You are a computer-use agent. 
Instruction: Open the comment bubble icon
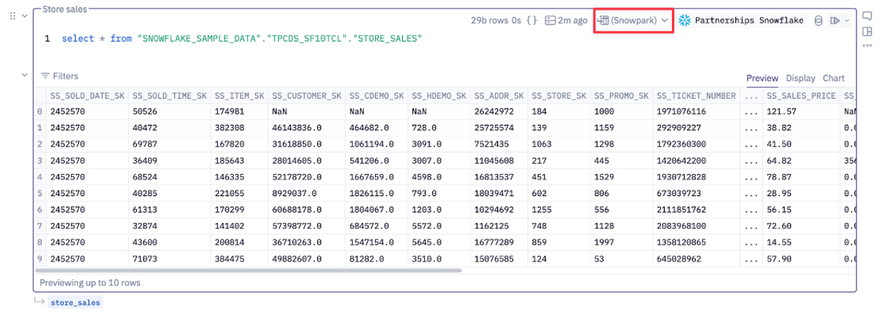(867, 16)
